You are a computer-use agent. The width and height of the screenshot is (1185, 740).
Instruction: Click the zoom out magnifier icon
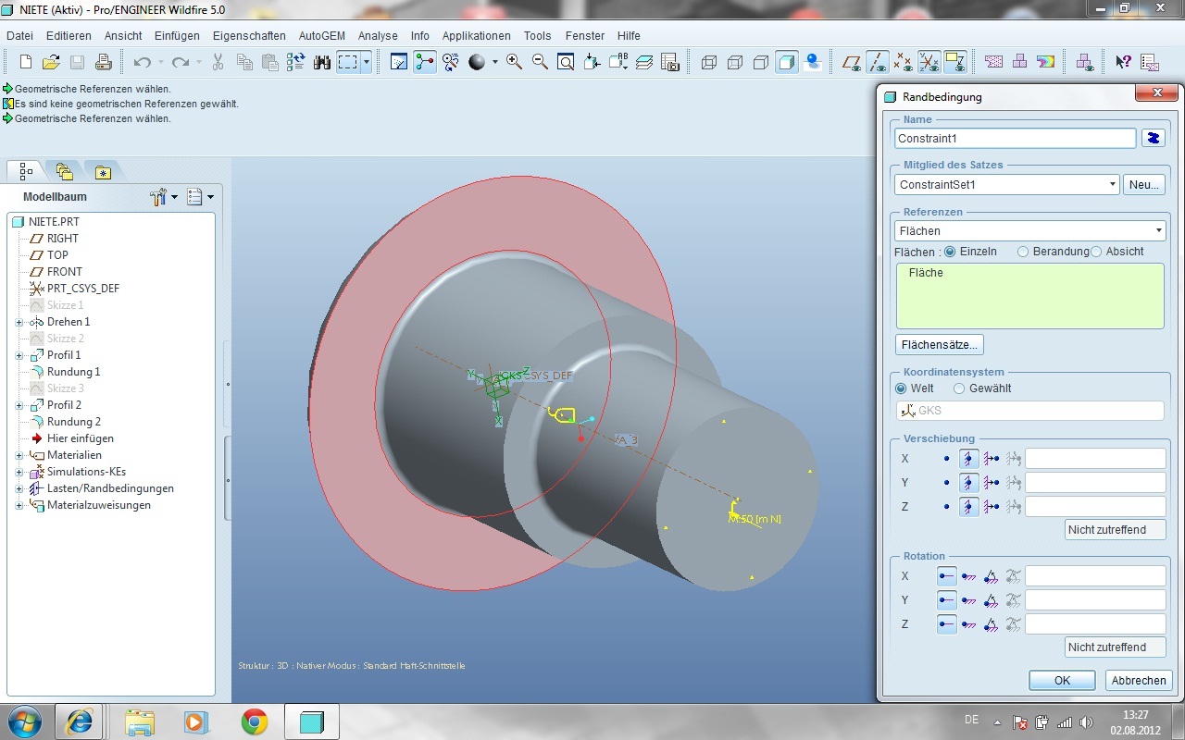click(540, 62)
